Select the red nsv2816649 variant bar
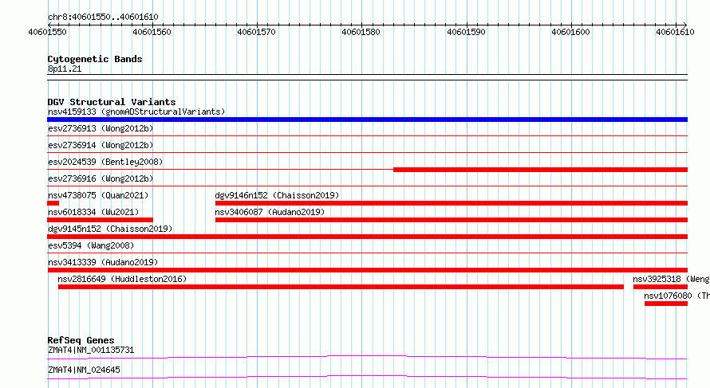 click(x=341, y=287)
